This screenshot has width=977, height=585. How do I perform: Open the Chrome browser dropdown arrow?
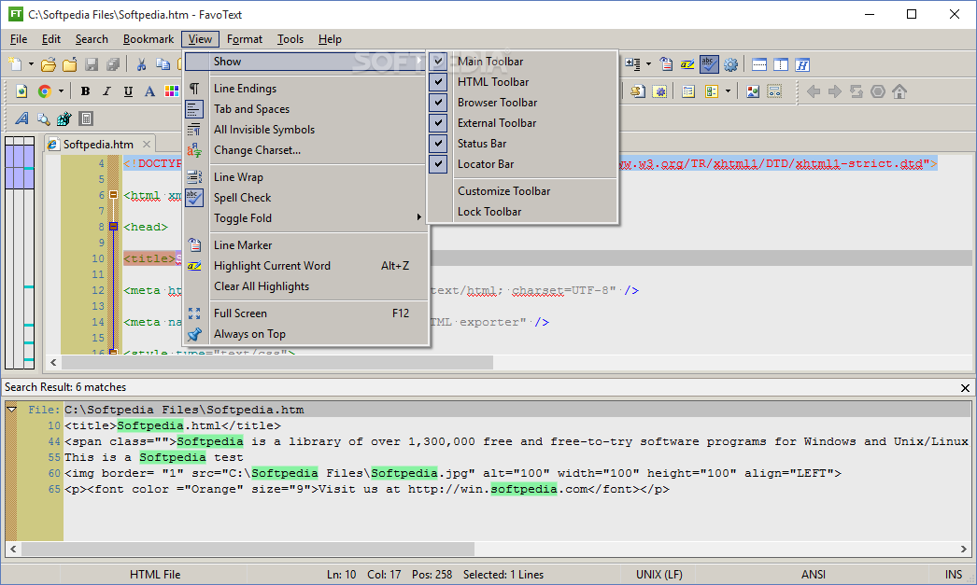click(61, 91)
